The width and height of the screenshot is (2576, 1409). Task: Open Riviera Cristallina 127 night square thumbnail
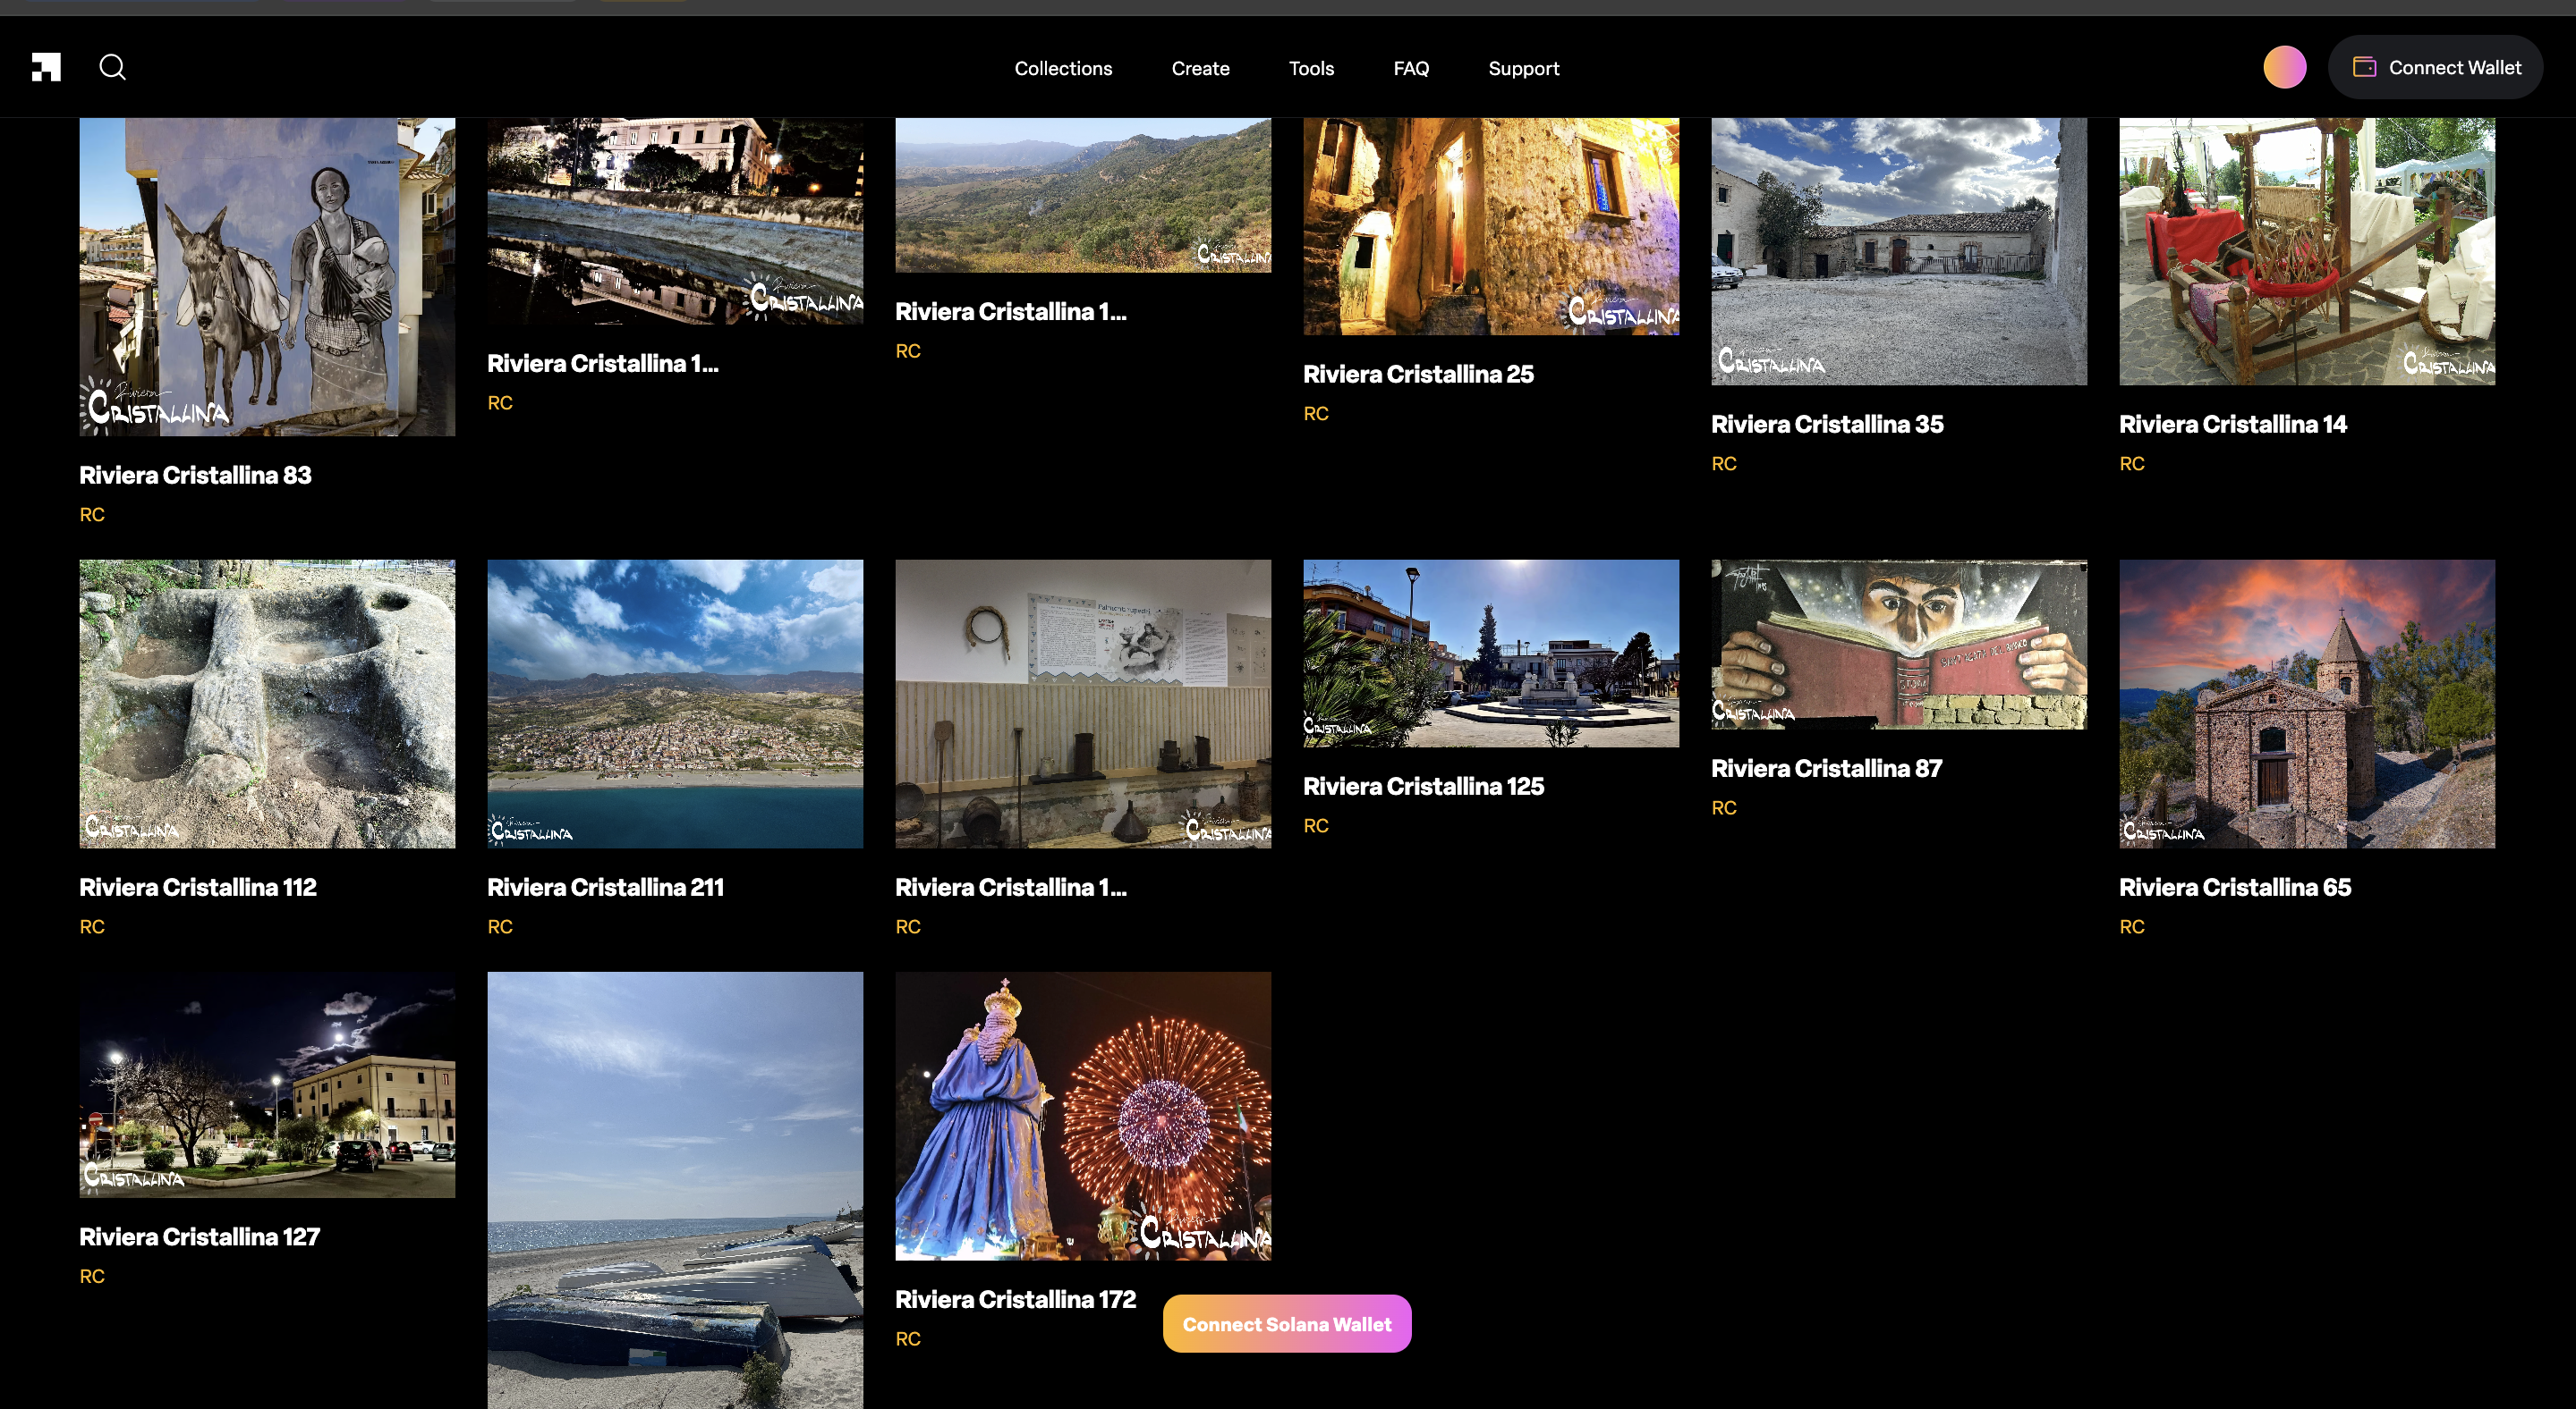pos(267,1084)
